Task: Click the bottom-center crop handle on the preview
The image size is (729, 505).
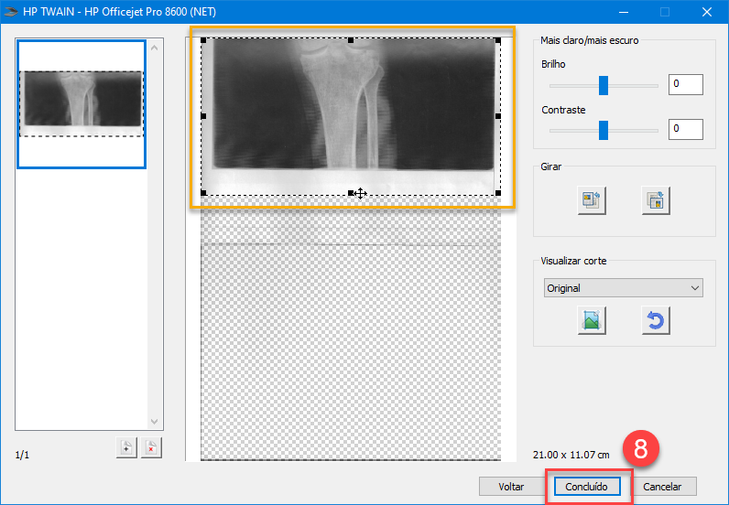Action: (351, 193)
